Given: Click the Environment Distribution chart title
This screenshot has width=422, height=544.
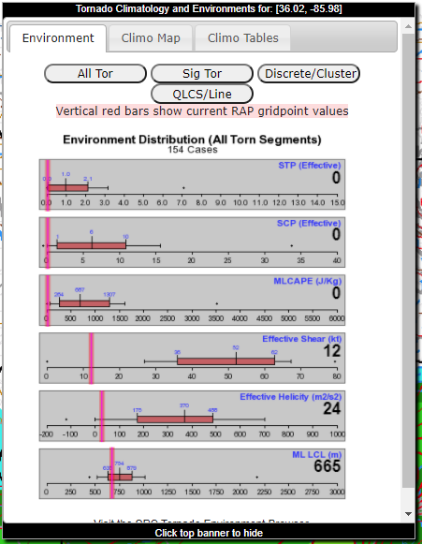Looking at the screenshot, I should point(192,140).
